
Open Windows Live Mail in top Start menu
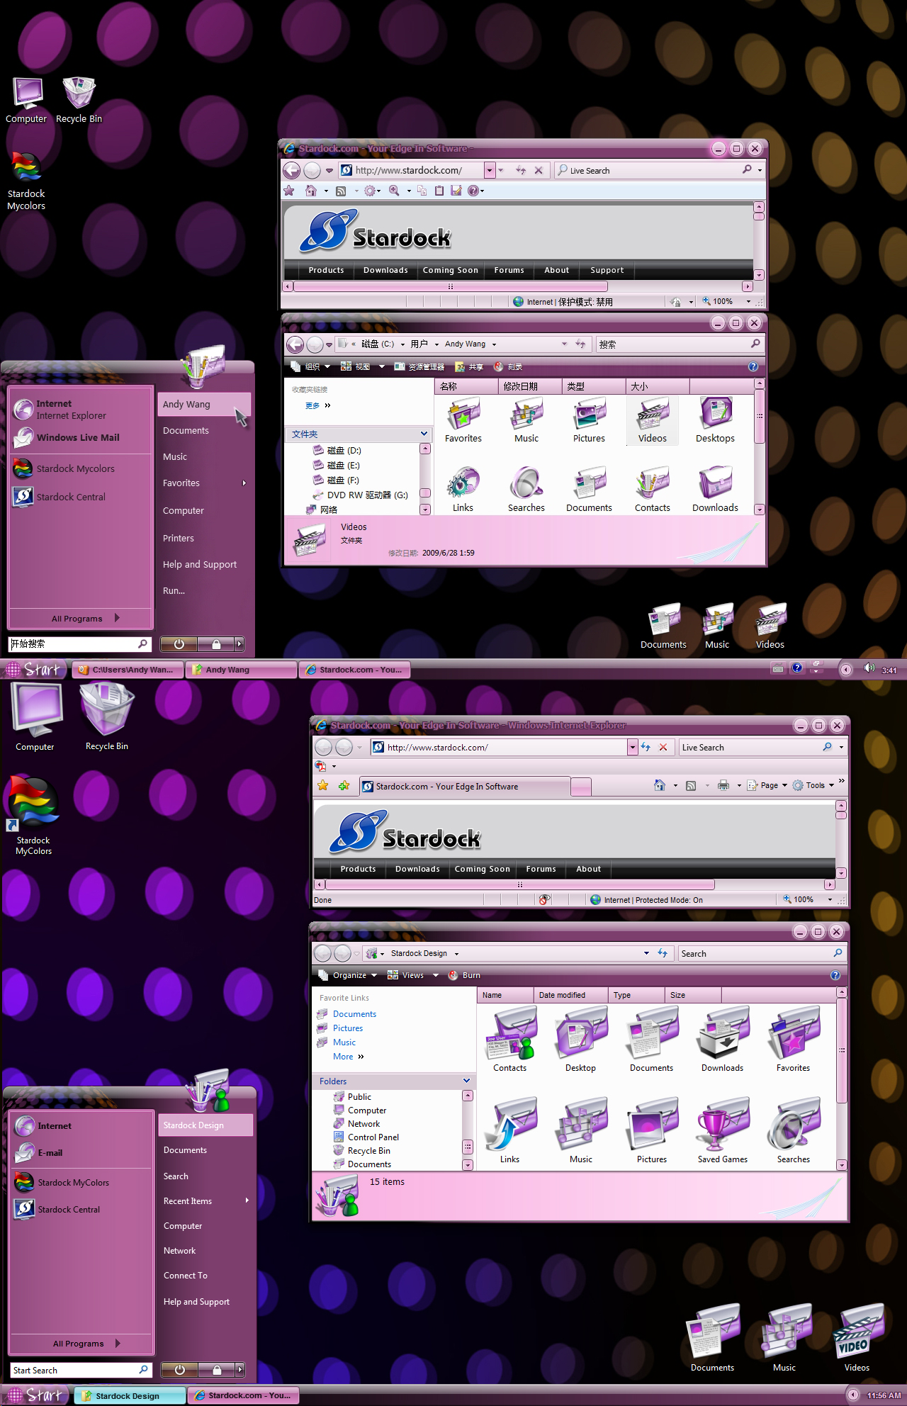tap(78, 437)
